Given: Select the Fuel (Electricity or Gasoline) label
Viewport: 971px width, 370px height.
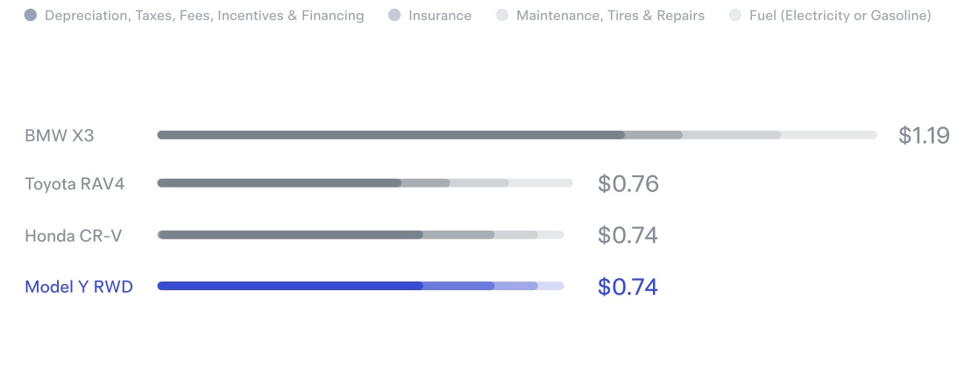Looking at the screenshot, I should (840, 16).
